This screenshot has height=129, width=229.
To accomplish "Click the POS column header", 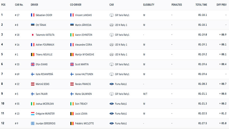I will pos(3,5).
